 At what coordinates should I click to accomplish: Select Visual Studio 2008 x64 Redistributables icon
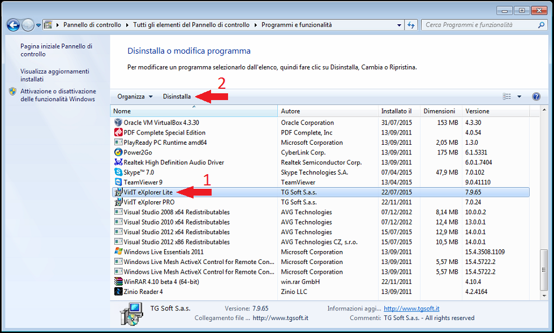(118, 212)
